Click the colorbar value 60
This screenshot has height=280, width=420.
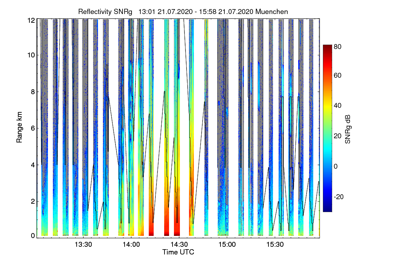(x=338, y=75)
